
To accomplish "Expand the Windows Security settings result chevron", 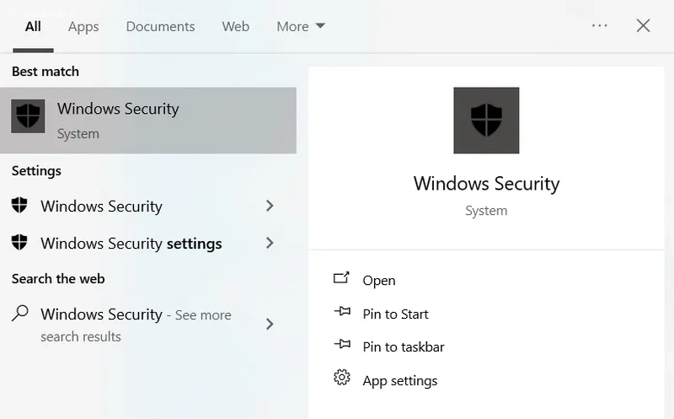I will pyautogui.click(x=270, y=206).
